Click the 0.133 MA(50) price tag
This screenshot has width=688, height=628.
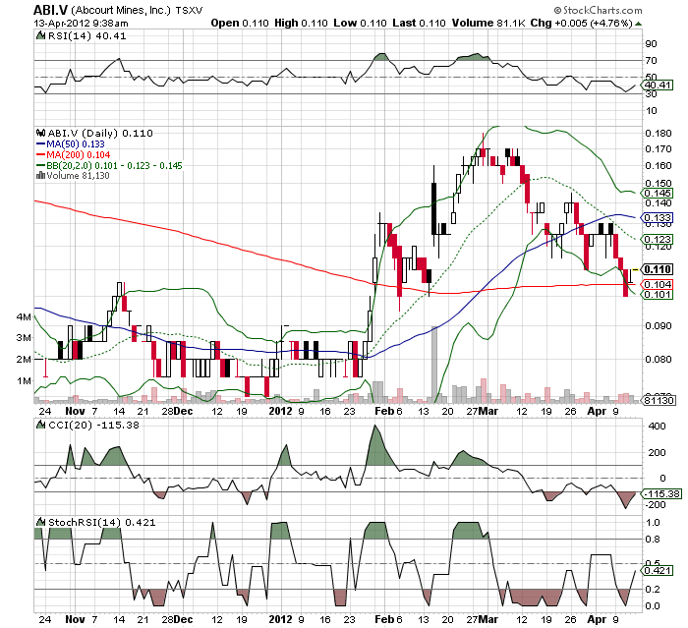coord(657,217)
